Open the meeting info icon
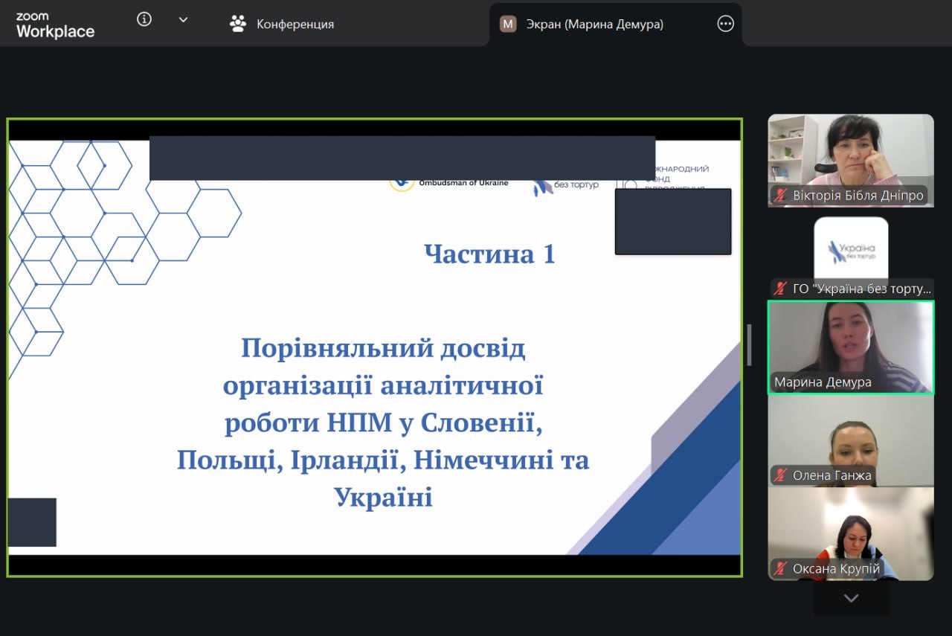This screenshot has height=636, width=952. tap(144, 20)
